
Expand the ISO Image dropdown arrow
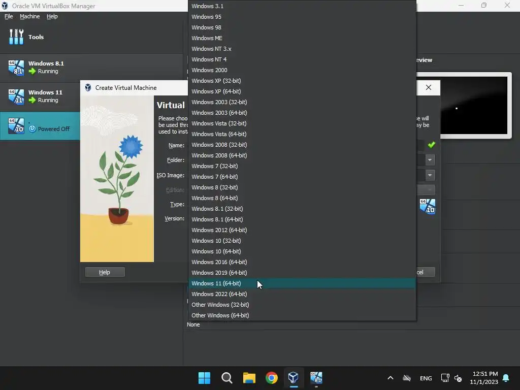430,175
